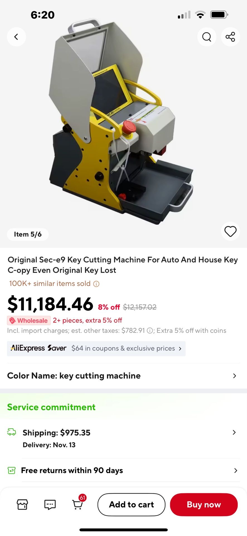The image size is (247, 536).
Task: Click Buy now button
Action: pos(204,504)
